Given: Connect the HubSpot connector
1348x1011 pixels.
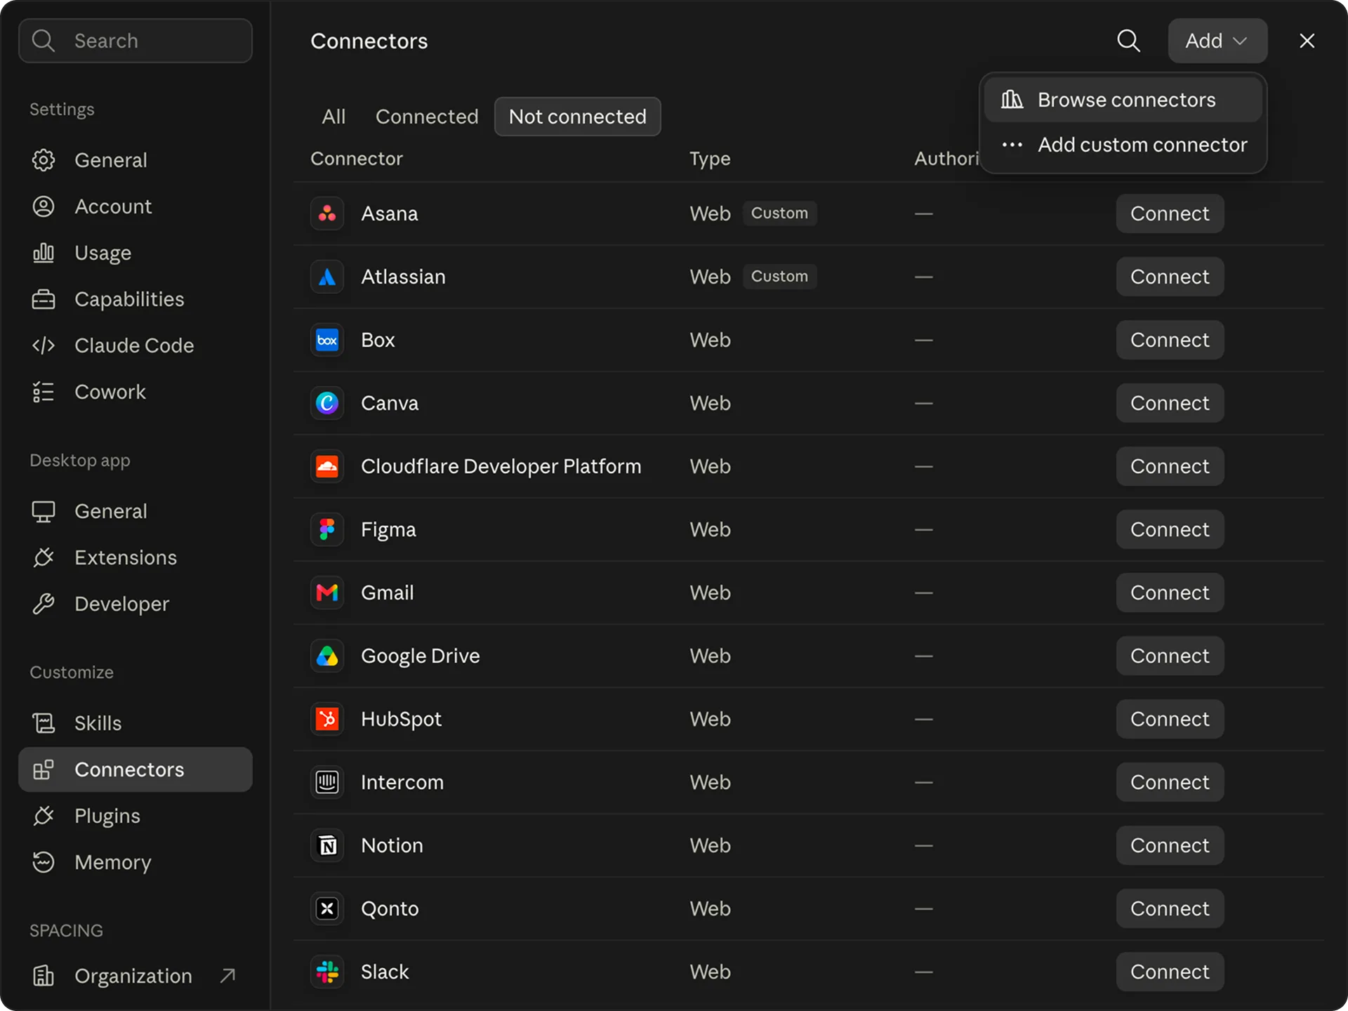Looking at the screenshot, I should [x=1170, y=719].
